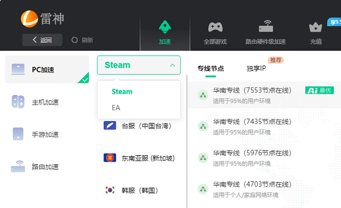
Task: Click the rocket 加速 icon
Action: point(165,27)
